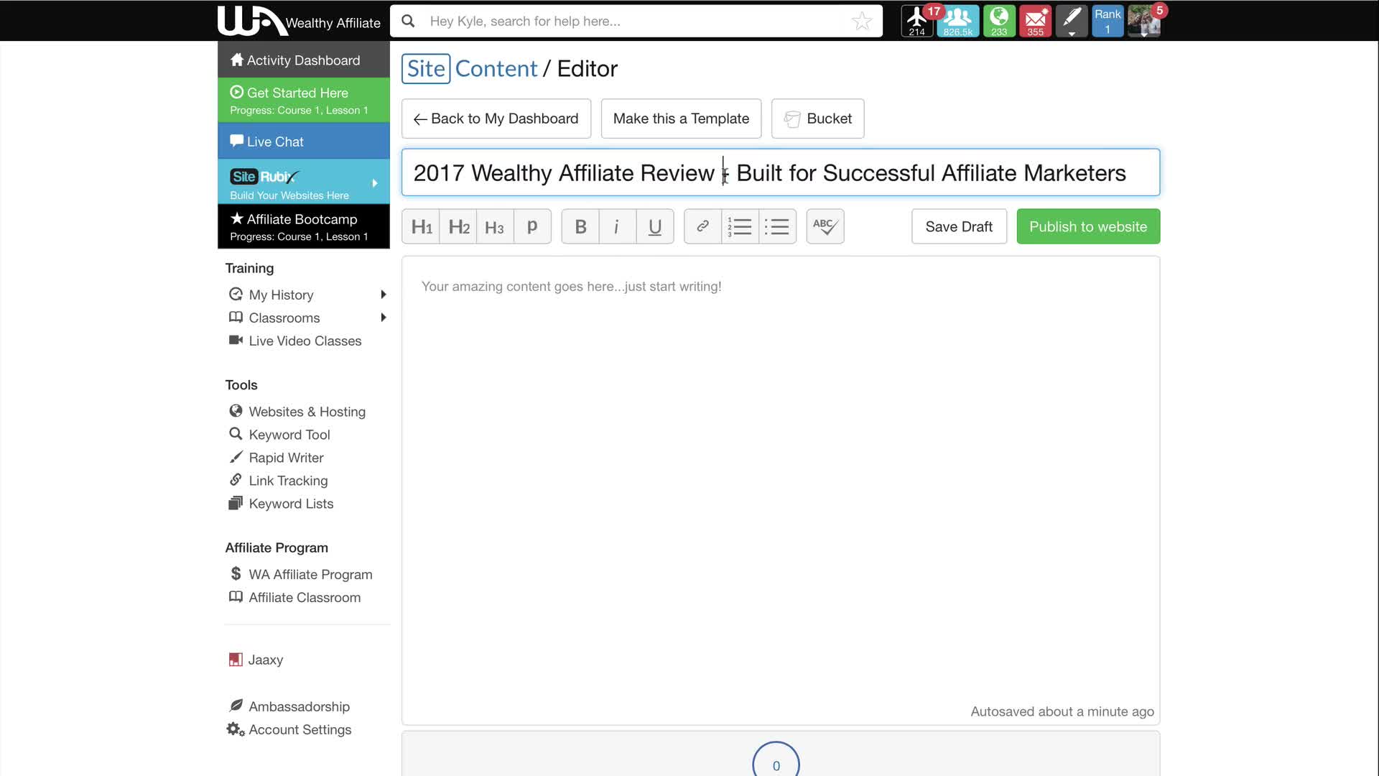Viewport: 1379px width, 776px height.
Task: Click Make this a Template
Action: 681,119
